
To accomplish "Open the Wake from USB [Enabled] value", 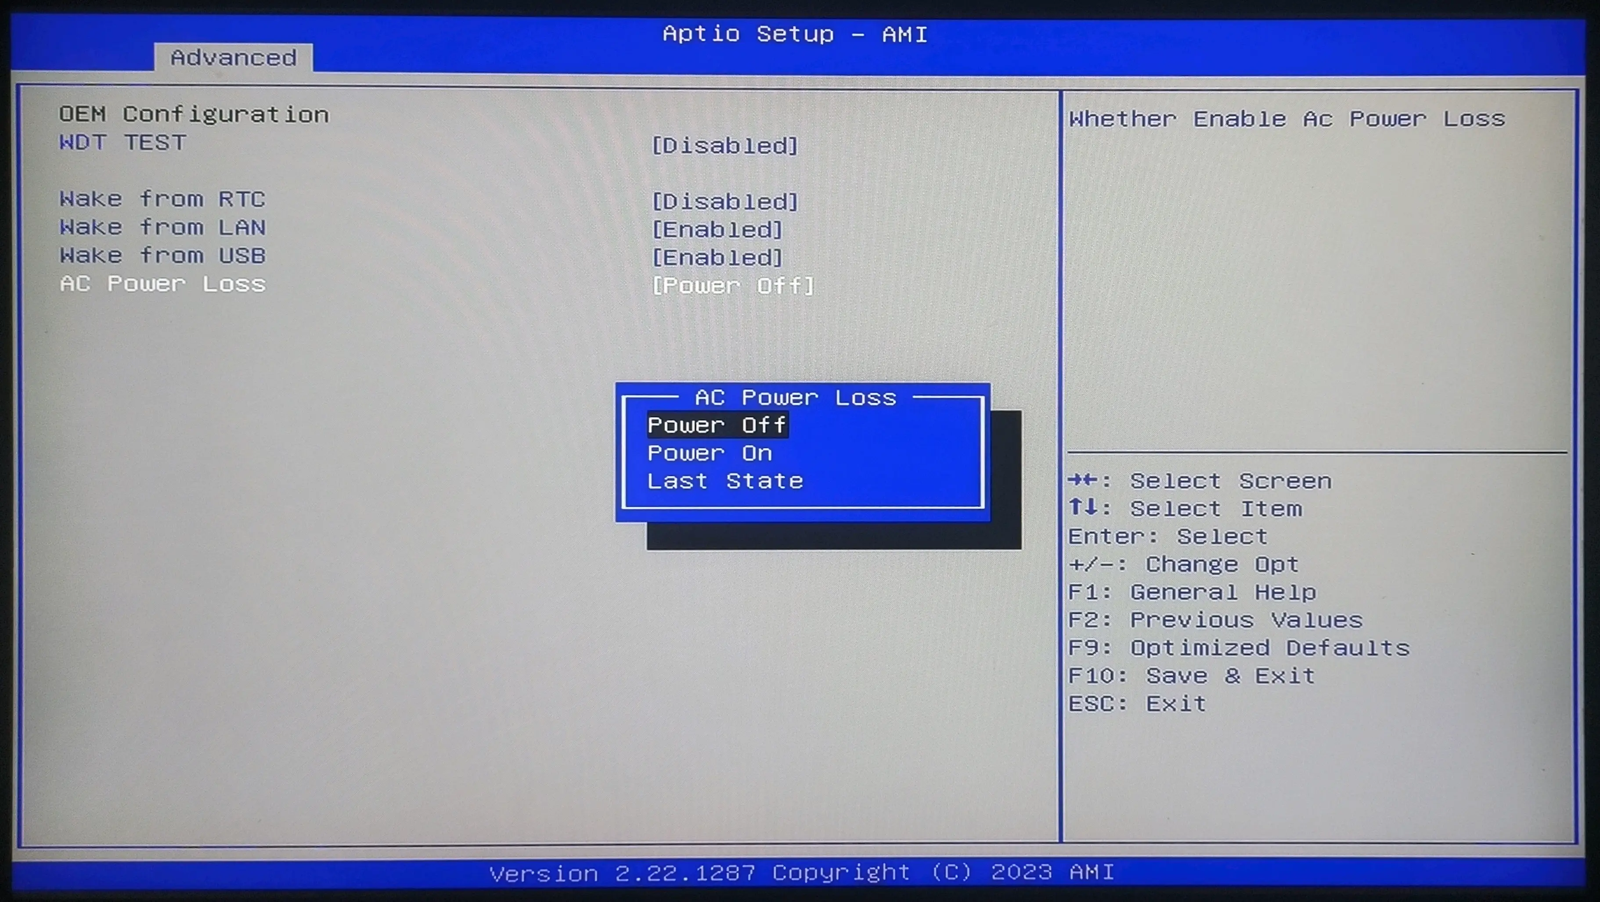I will tap(717, 258).
